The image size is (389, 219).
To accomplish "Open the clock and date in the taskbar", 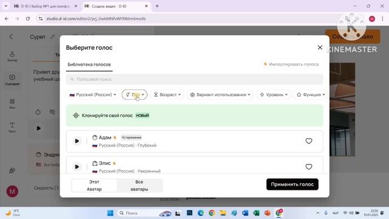I will click(371, 213).
